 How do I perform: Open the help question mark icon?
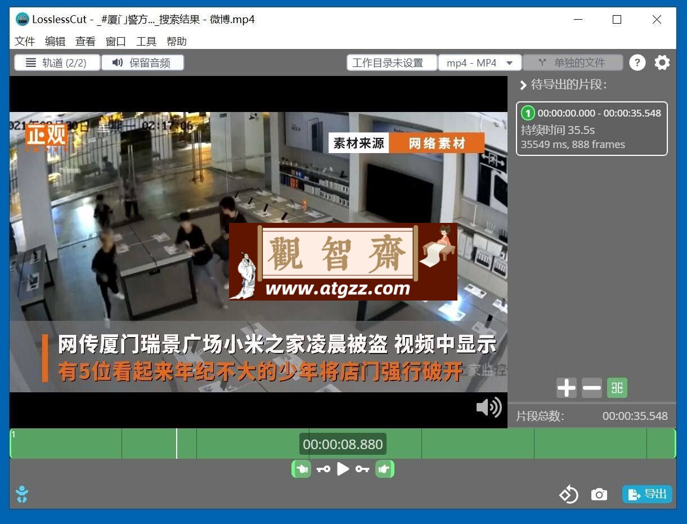[x=637, y=62]
